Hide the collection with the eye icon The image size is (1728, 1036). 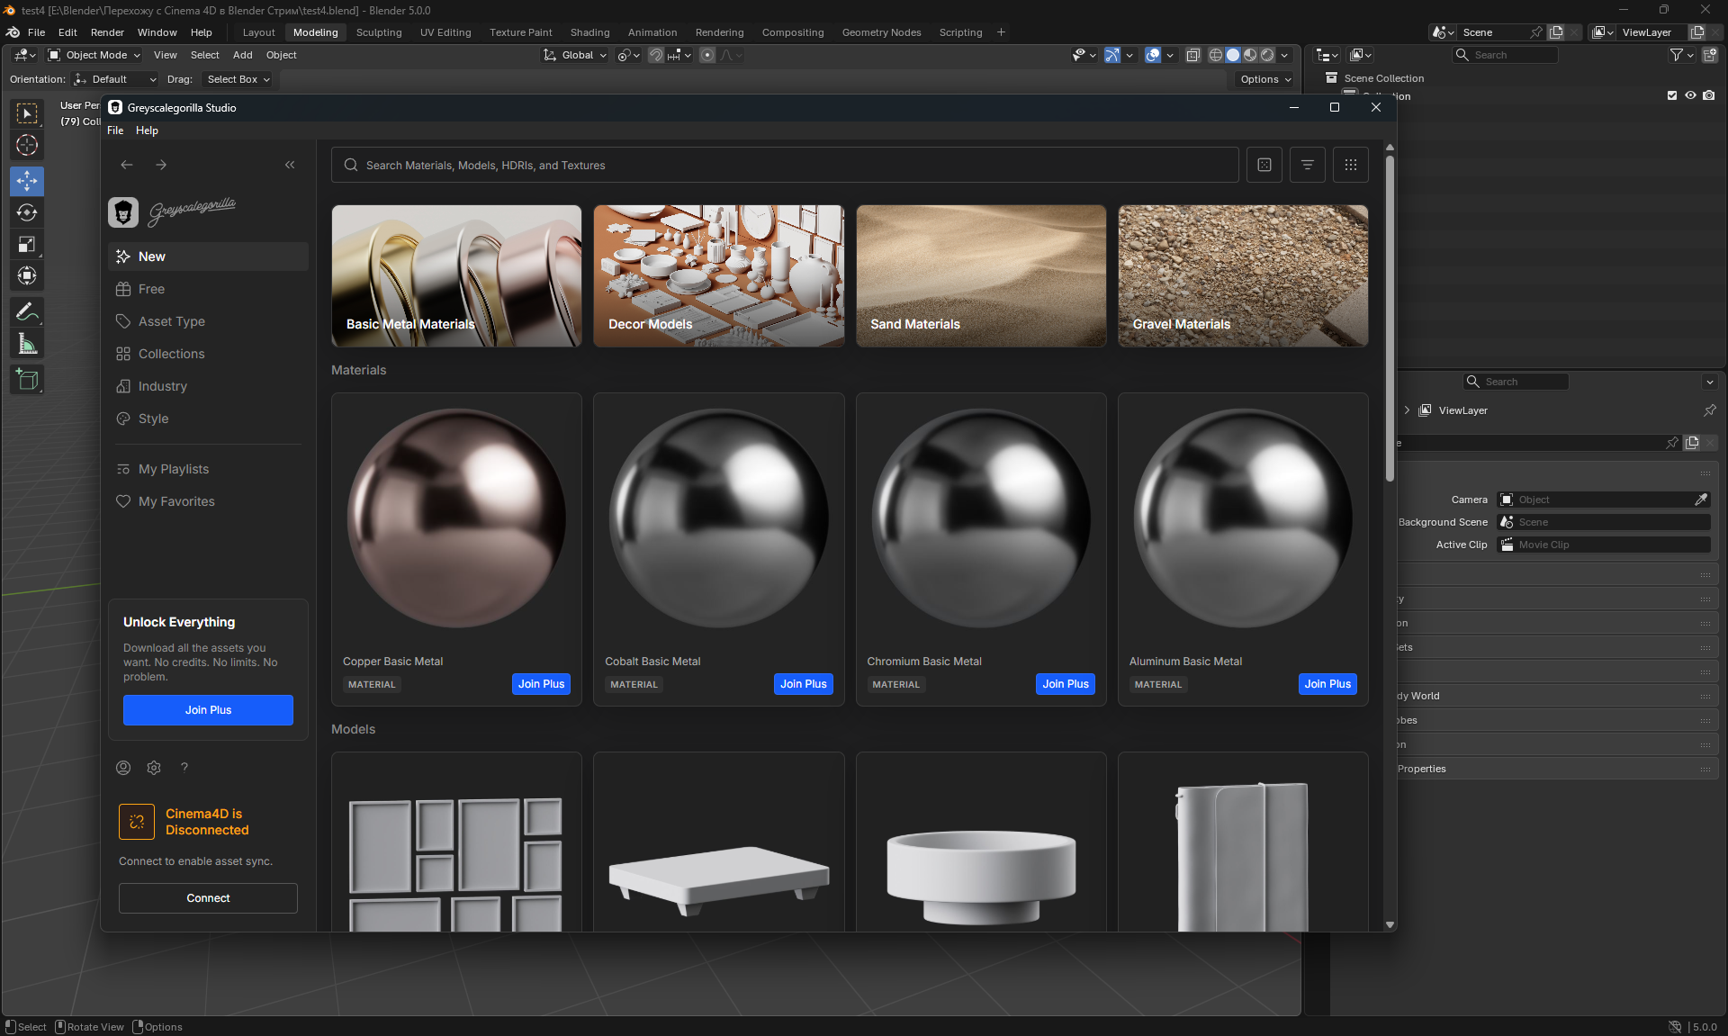point(1691,95)
